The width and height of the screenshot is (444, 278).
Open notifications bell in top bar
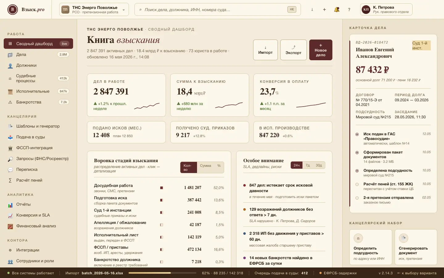point(337,10)
